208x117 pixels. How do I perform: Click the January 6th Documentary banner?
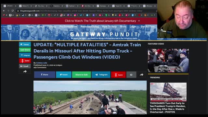coord(102,21)
